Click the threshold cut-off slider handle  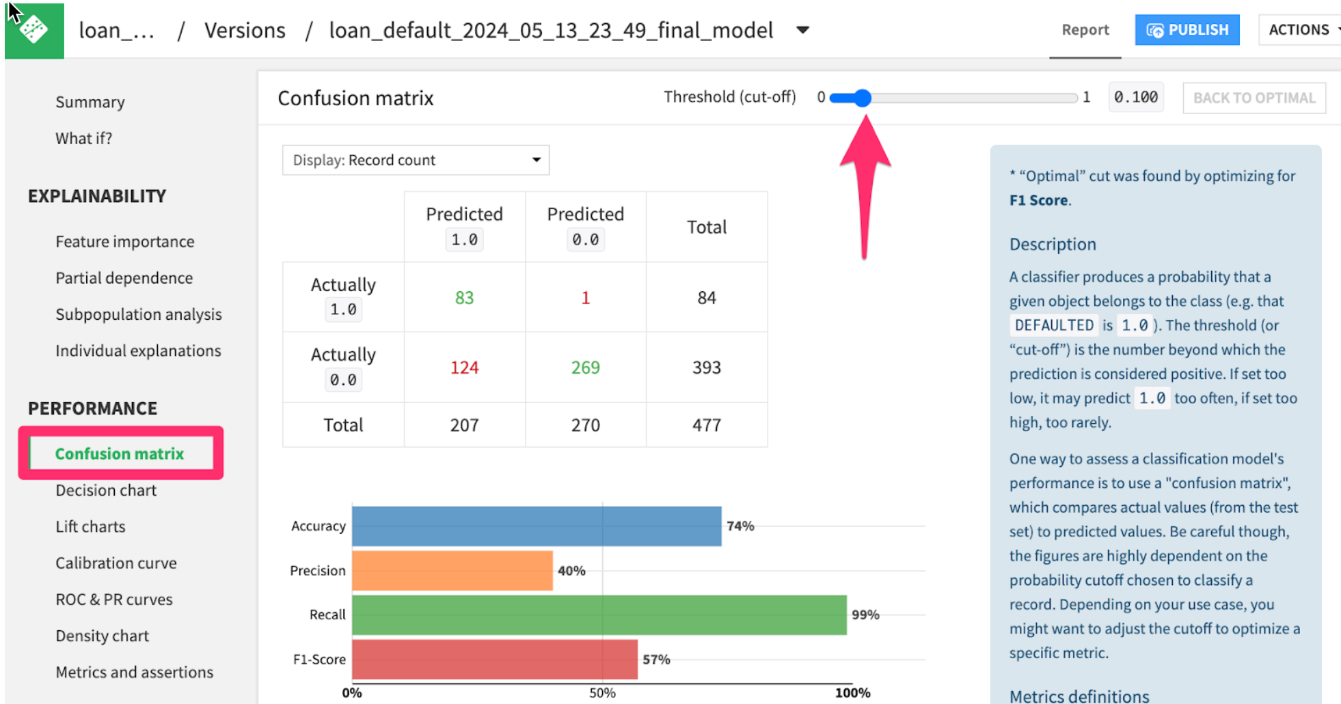(x=863, y=98)
